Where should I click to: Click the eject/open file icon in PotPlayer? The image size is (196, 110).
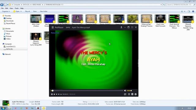[x=61, y=94]
